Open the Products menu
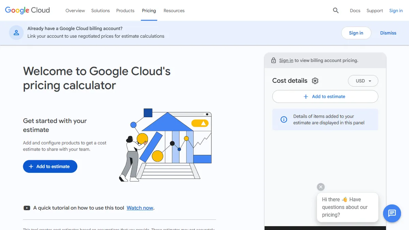 125,11
